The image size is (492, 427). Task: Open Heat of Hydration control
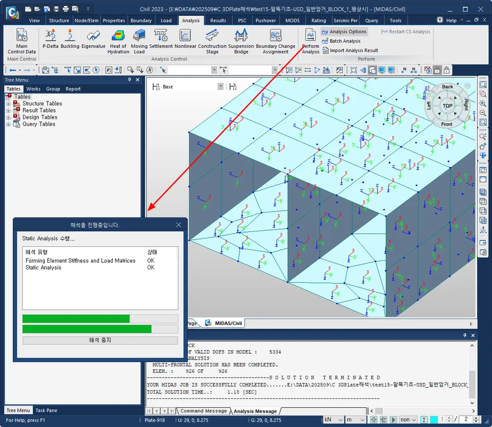118,41
